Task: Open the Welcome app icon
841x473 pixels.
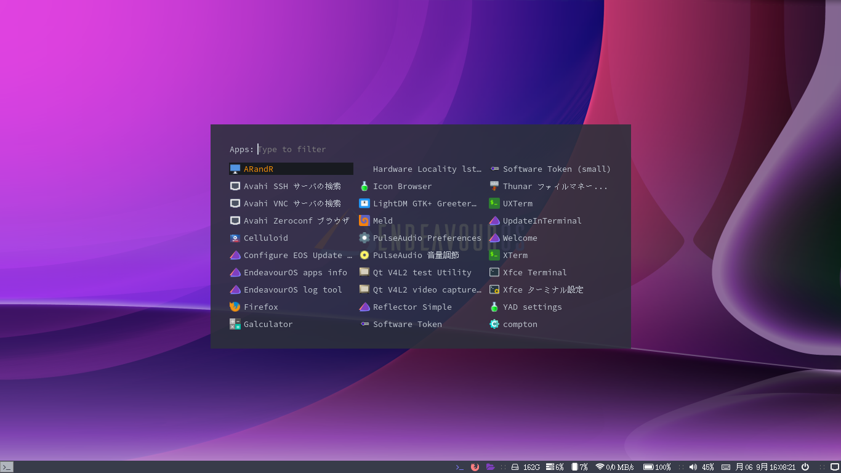Action: click(494, 238)
